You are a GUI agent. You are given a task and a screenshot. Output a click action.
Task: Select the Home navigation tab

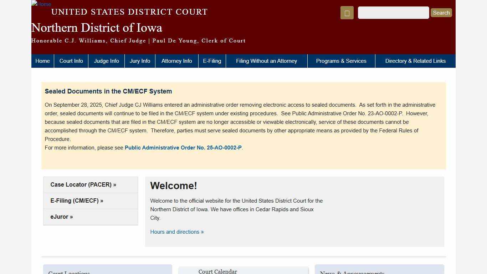point(42,61)
